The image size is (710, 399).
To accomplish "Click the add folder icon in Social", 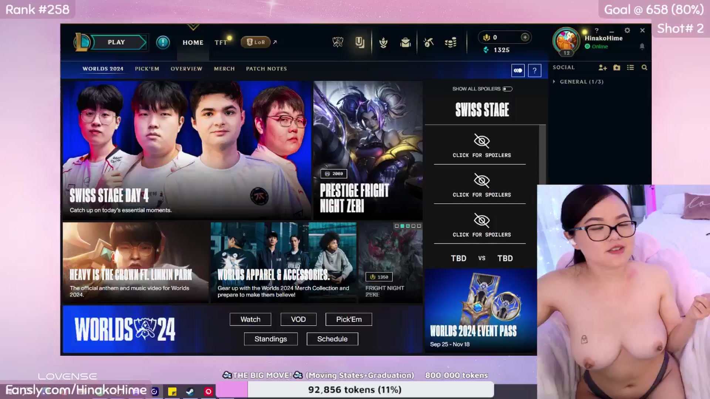I will 617,68.
